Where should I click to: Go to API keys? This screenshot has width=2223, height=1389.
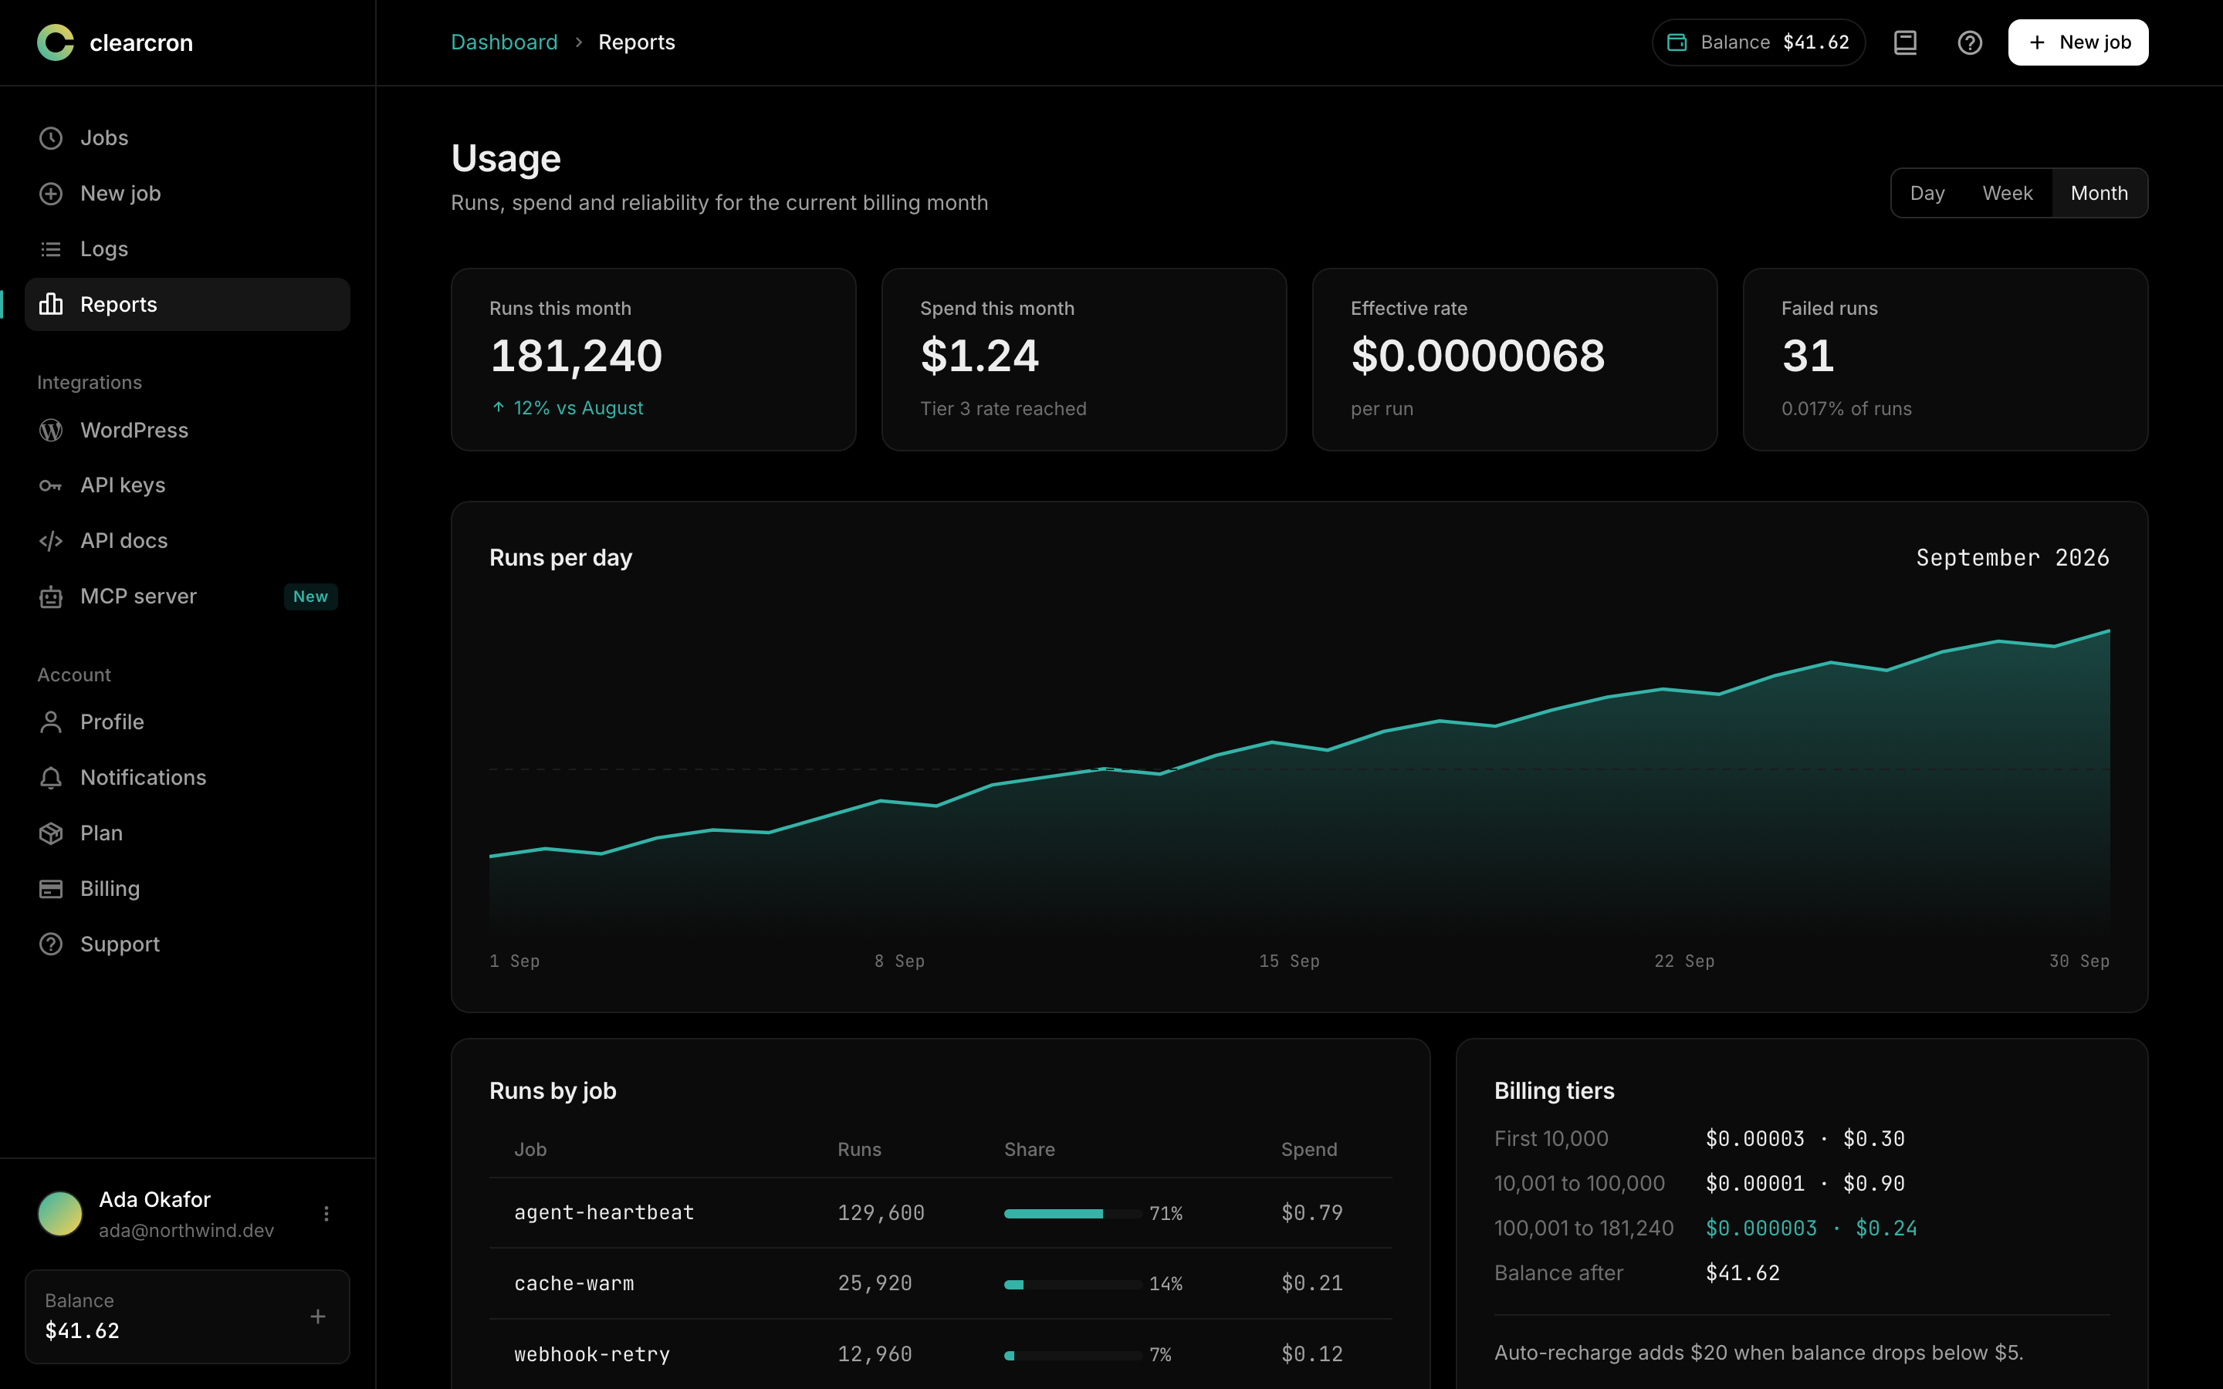coord(188,485)
